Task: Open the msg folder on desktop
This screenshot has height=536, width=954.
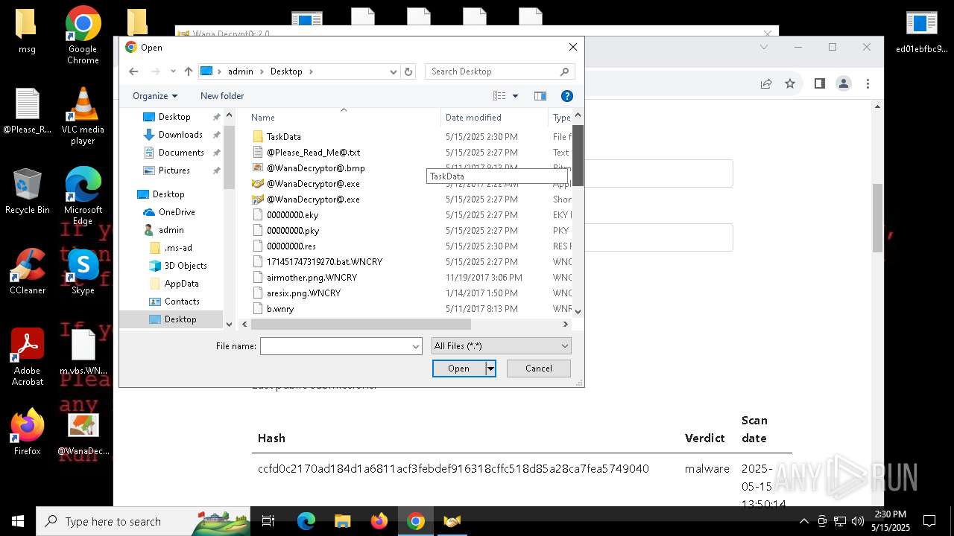Action: 28,31
